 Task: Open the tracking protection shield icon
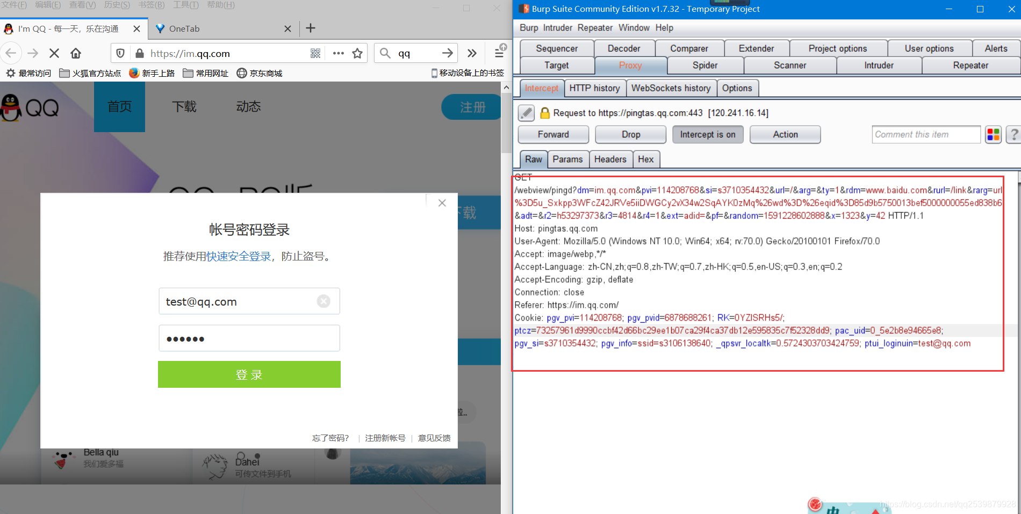point(120,53)
